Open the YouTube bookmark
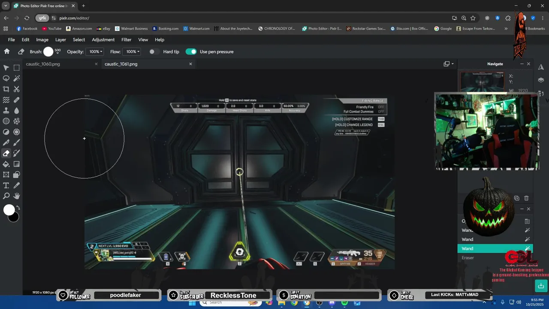This screenshot has height=309, width=549. point(51,29)
